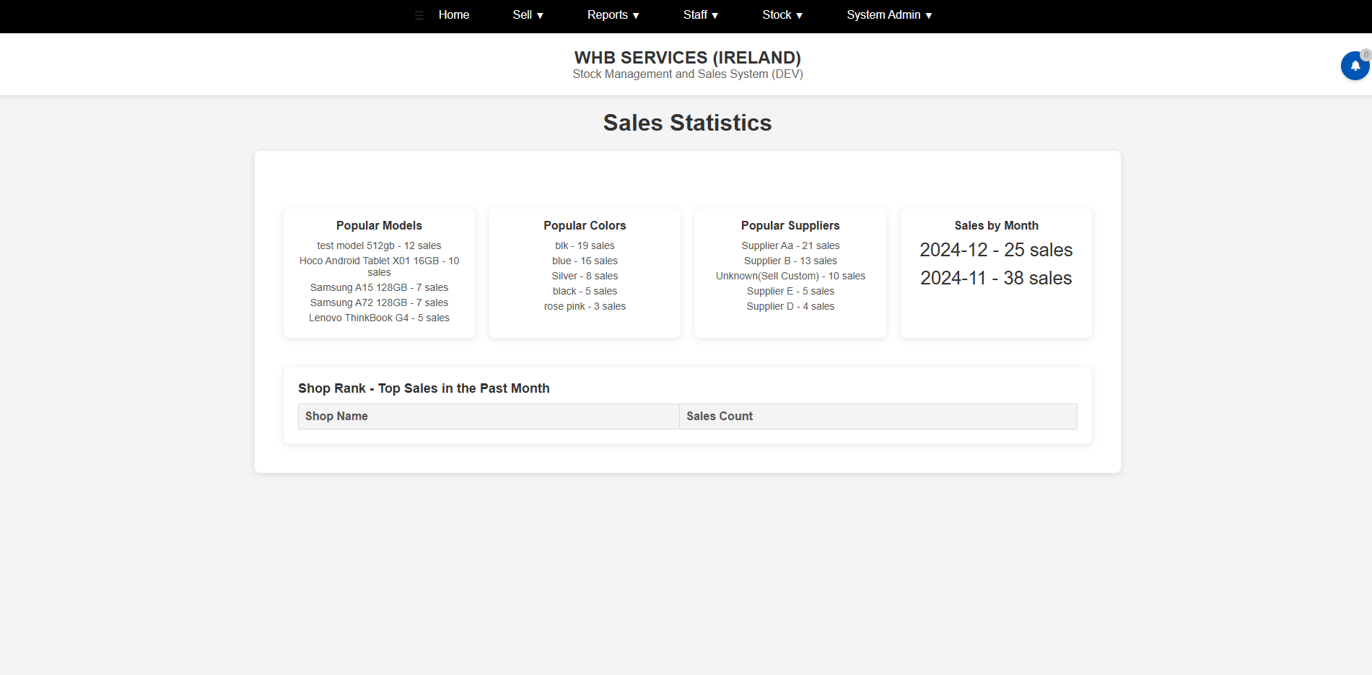Click the WHB SERVICES (IRELAND) title
Viewport: 1372px width, 675px height.
[687, 58]
